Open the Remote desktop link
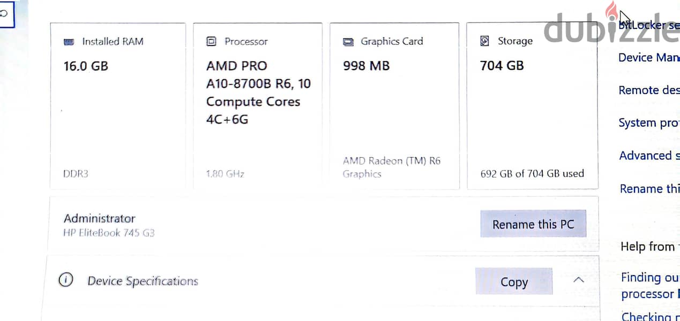680x321 pixels. click(649, 90)
